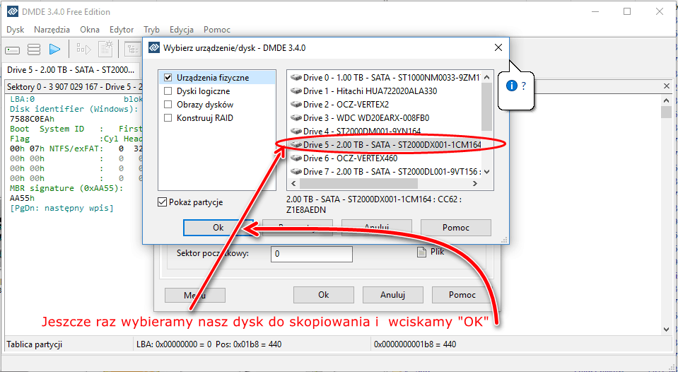Click the stacked partitions toolbar icon

click(x=33, y=50)
